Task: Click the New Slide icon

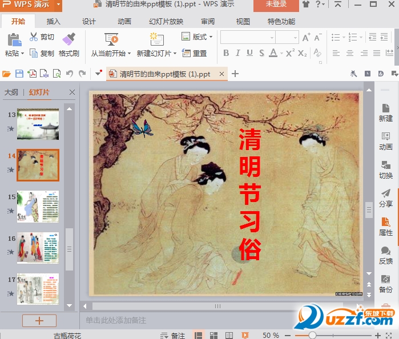Action: 156,40
